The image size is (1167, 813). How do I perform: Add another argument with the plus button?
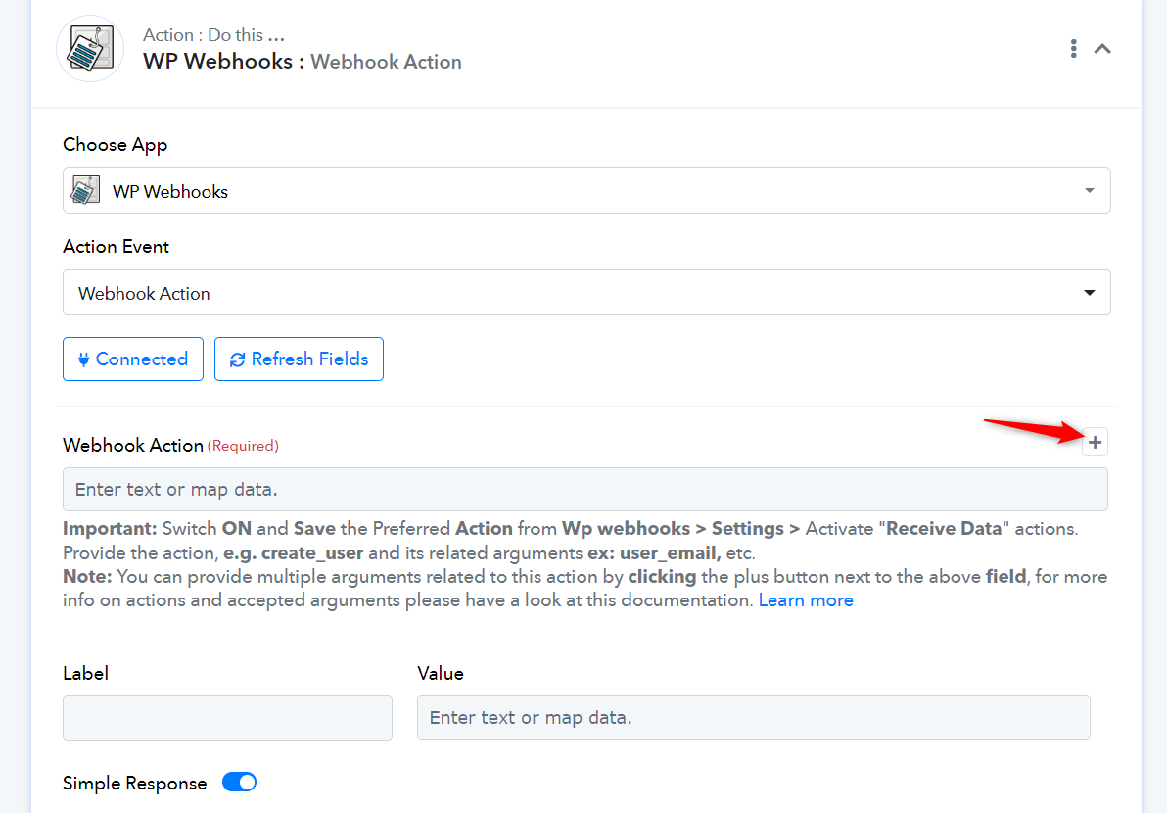click(x=1095, y=442)
